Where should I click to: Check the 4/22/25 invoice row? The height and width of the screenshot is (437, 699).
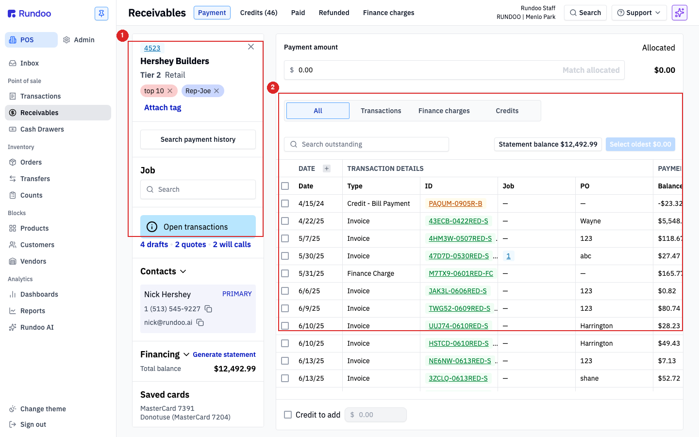point(285,221)
